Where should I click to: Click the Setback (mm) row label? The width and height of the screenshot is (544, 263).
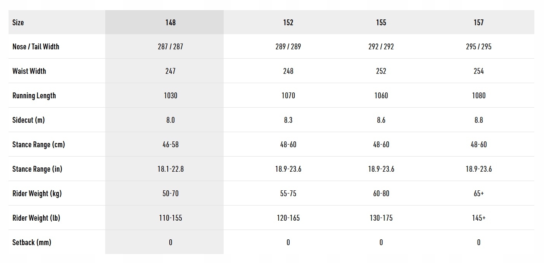(32, 242)
